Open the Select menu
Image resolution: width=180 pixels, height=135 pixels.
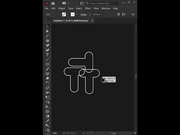[79, 8]
